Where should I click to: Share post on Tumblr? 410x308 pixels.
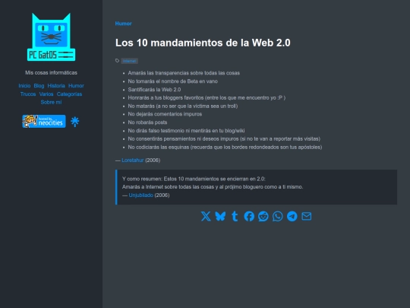(x=235, y=216)
